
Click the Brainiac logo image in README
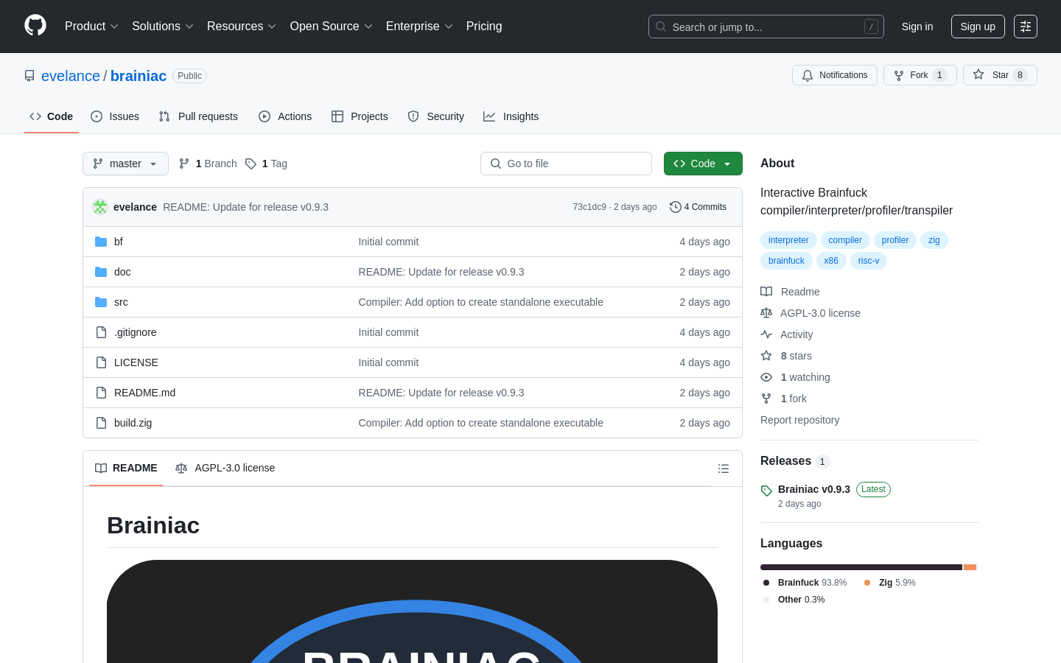(413, 611)
